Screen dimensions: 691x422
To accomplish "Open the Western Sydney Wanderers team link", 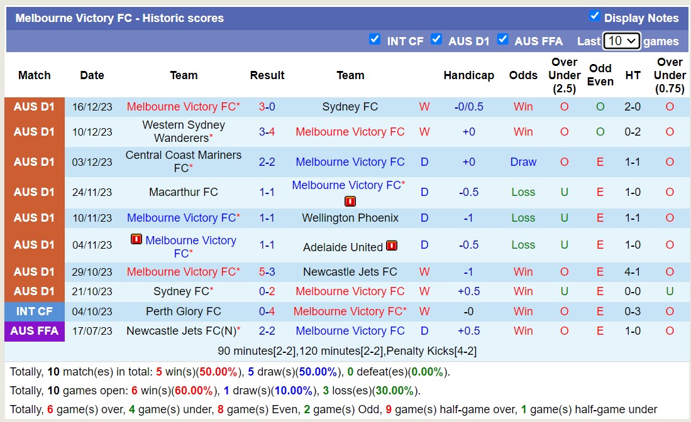I will click(x=182, y=132).
